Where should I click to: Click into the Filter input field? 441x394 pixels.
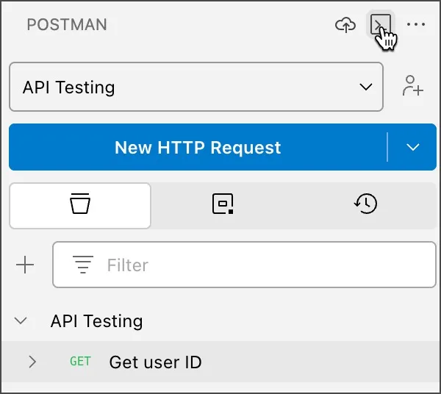coord(244,265)
